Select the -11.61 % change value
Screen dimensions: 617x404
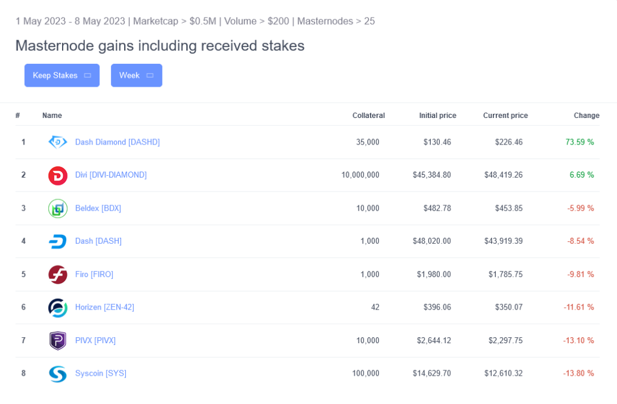[578, 307]
